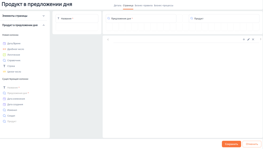Click the pencil edit icon in tab panel
The width and height of the screenshot is (263, 149).
tap(248, 39)
